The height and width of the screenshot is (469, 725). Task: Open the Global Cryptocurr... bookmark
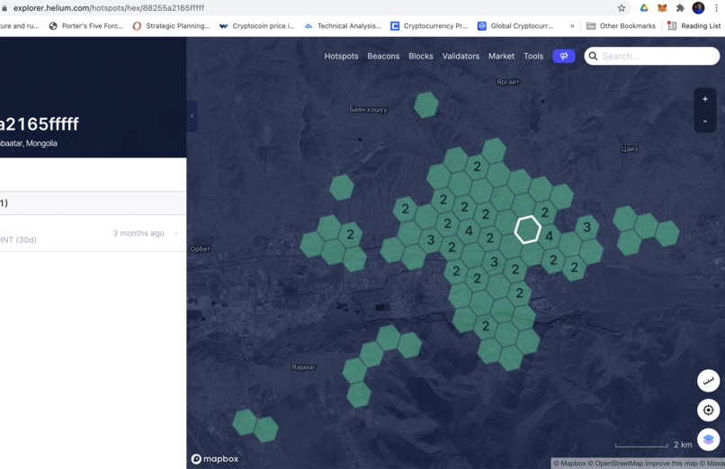[x=515, y=26]
